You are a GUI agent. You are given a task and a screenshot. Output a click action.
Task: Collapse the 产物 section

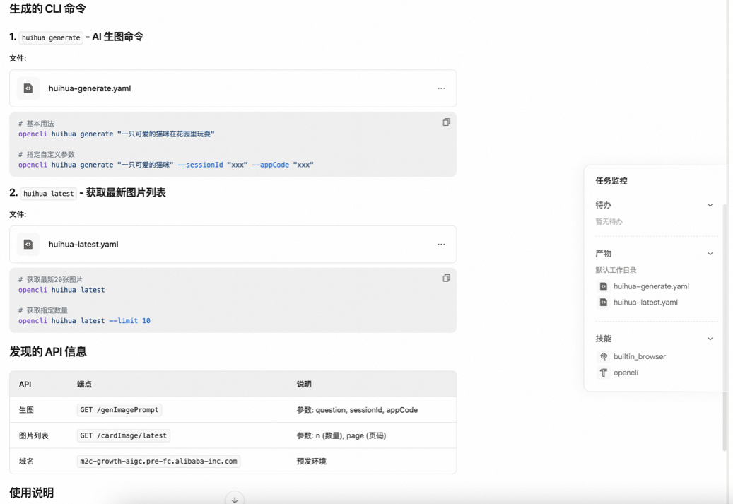click(710, 253)
